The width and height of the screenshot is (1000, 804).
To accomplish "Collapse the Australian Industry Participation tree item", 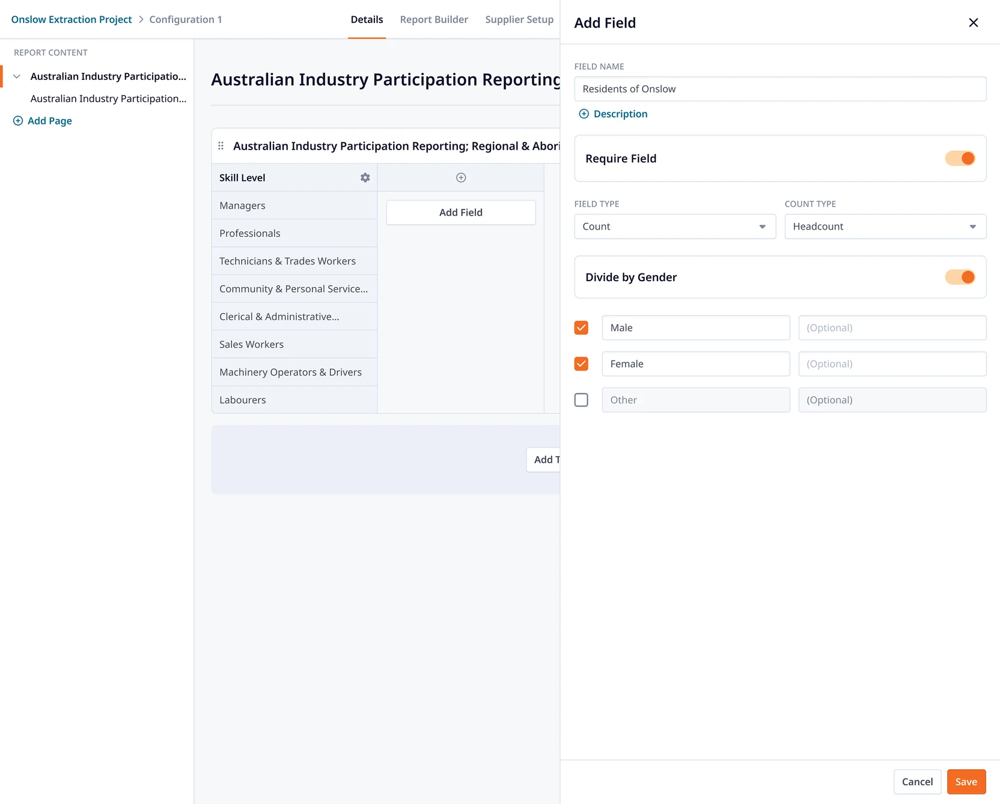I will [x=17, y=76].
